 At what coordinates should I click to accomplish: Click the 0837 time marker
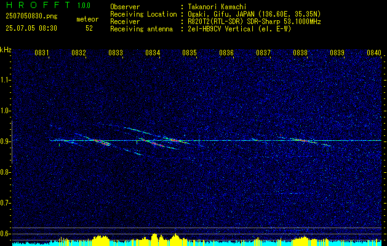coord(263,52)
